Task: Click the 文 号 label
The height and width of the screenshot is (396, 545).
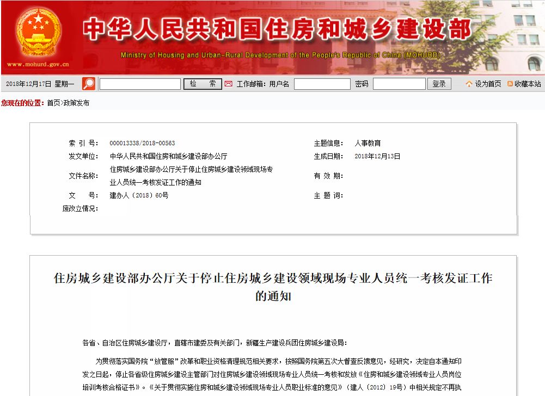Action: click(83, 196)
